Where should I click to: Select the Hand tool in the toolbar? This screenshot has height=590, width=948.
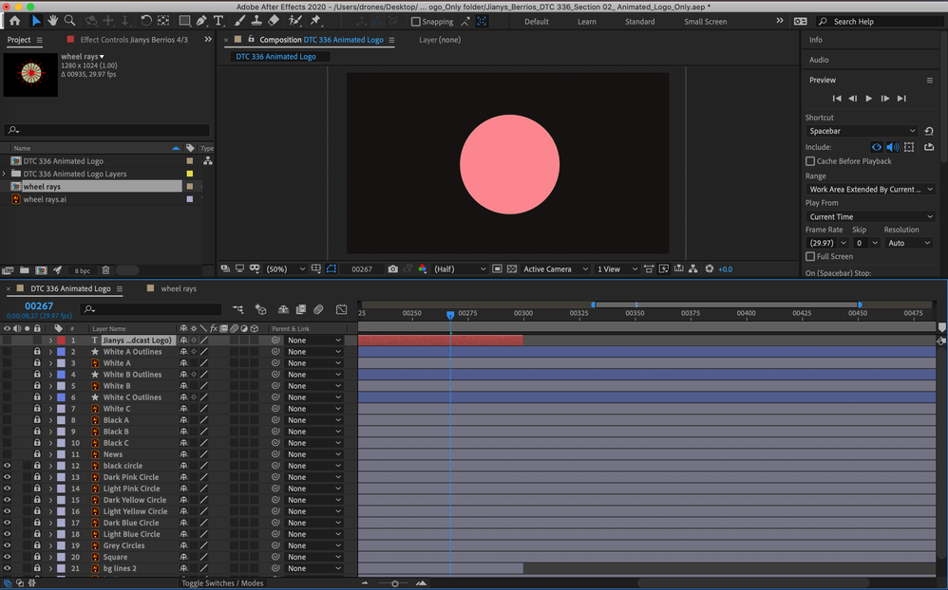pyautogui.click(x=53, y=21)
